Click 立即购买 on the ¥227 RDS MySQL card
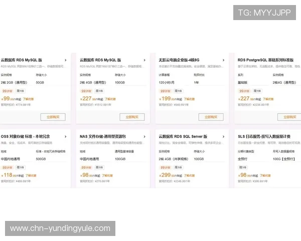 point(132,117)
